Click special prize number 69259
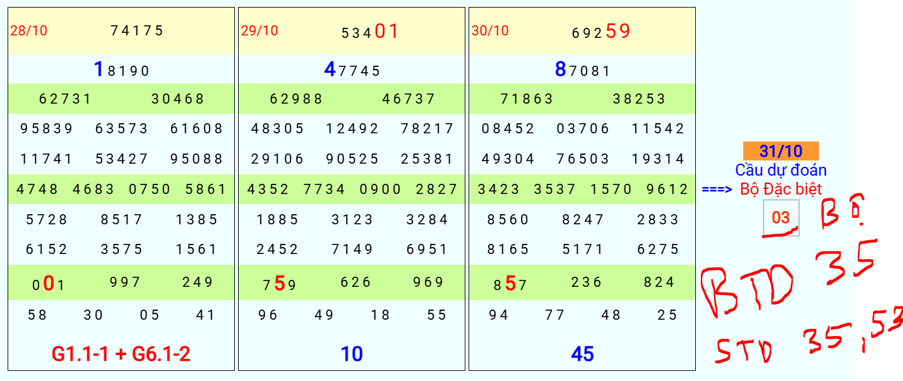903x381 pixels. 601,32
